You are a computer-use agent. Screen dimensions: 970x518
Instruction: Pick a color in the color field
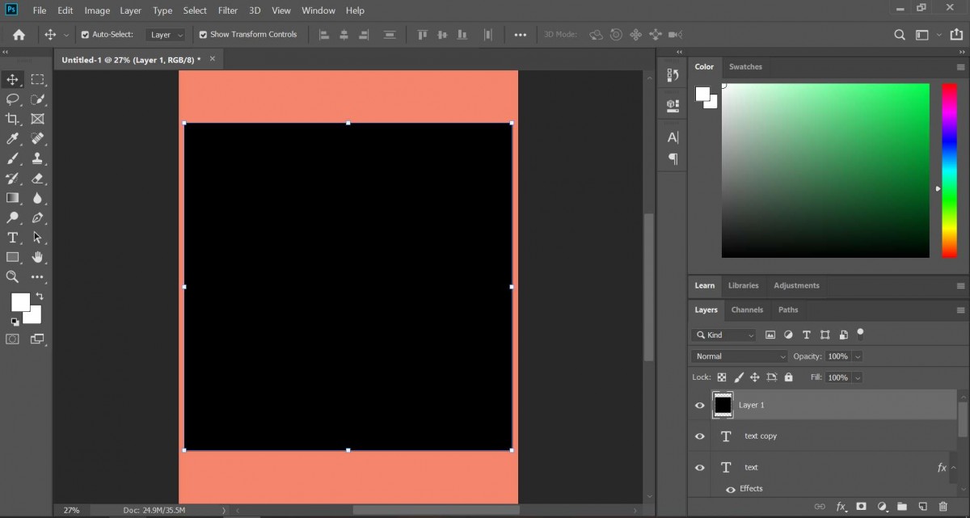click(825, 171)
